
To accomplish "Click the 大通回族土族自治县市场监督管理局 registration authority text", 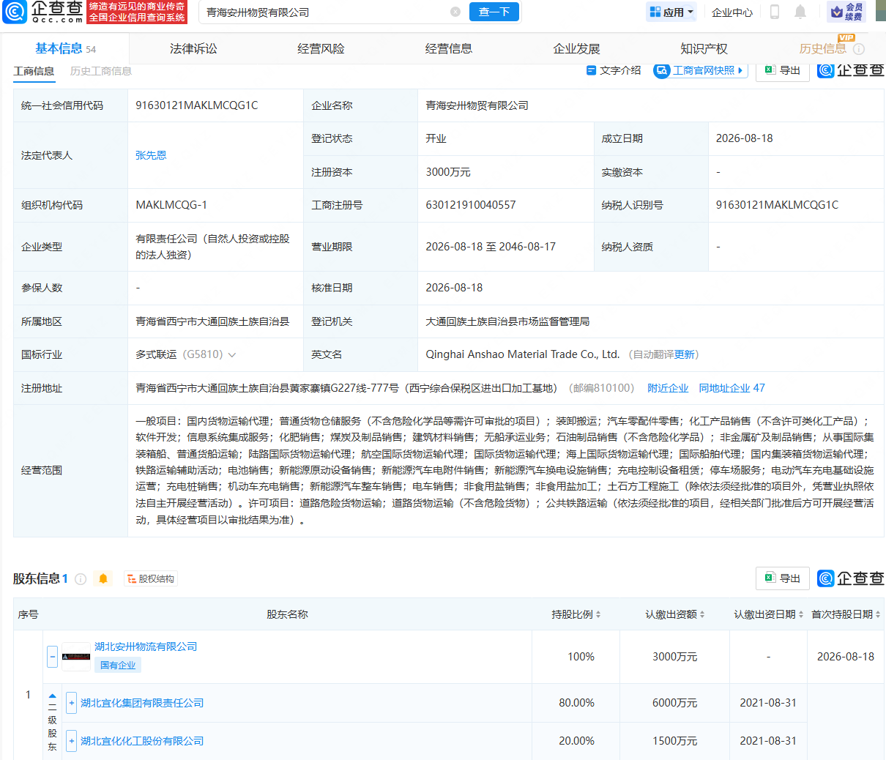I will pyautogui.click(x=507, y=321).
